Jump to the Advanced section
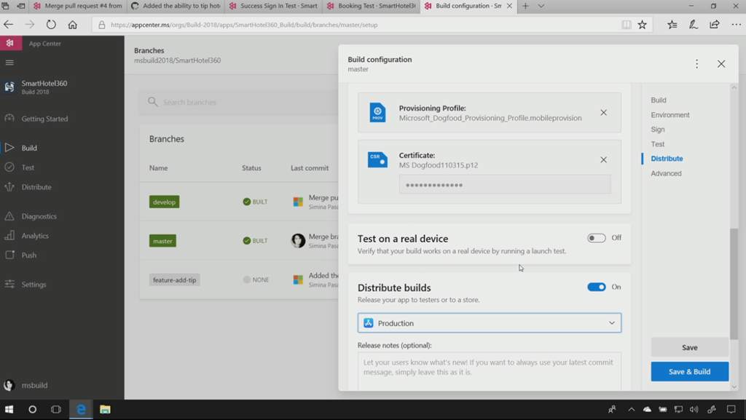This screenshot has width=746, height=420. click(x=666, y=173)
